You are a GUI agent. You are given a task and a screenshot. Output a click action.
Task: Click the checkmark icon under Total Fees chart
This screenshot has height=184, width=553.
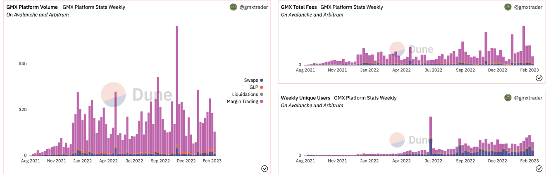[539, 78]
